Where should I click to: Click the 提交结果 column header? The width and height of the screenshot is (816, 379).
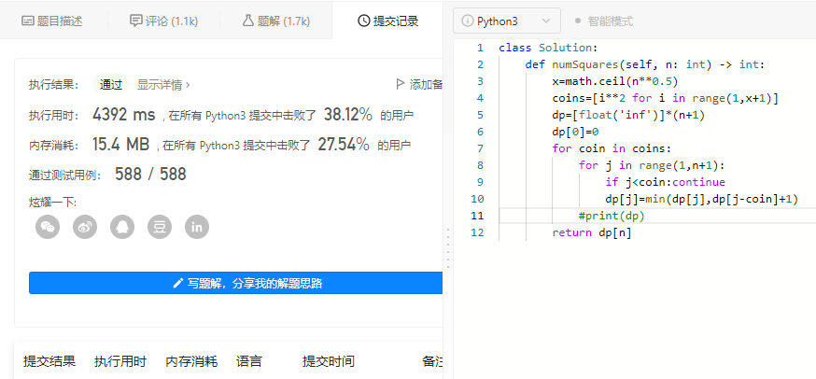pyautogui.click(x=49, y=361)
